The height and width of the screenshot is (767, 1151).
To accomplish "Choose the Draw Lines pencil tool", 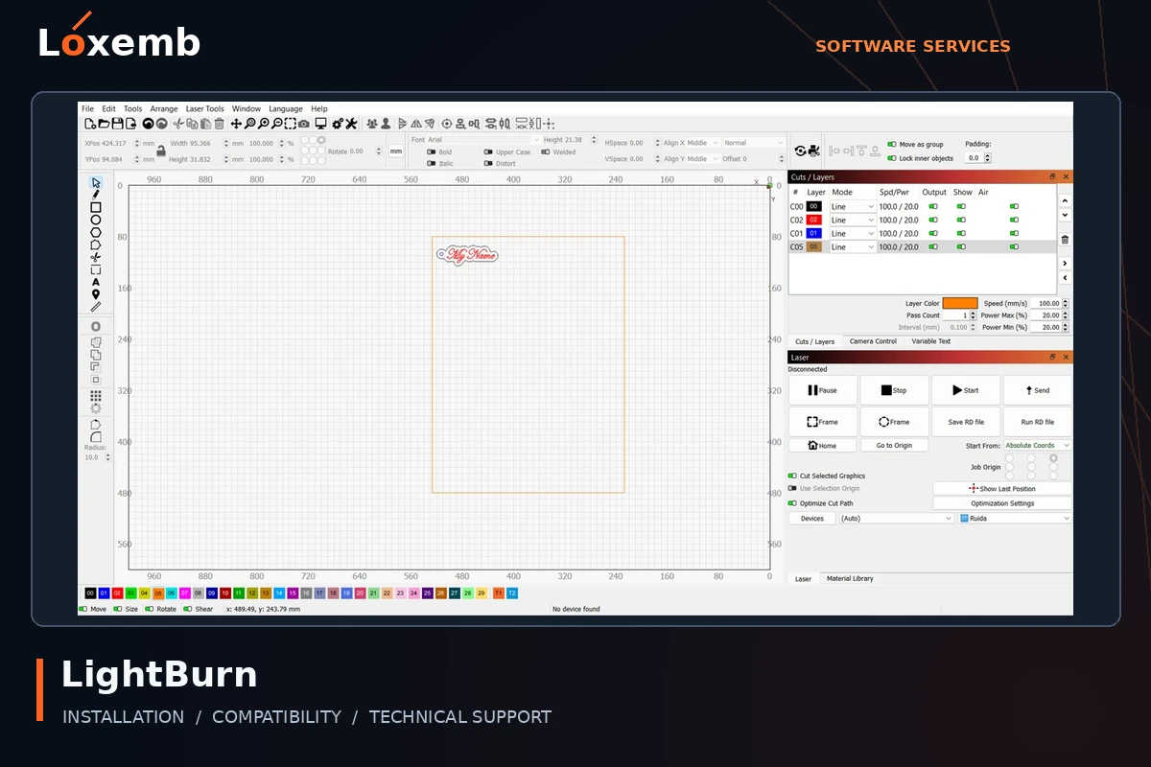I will 96,195.
